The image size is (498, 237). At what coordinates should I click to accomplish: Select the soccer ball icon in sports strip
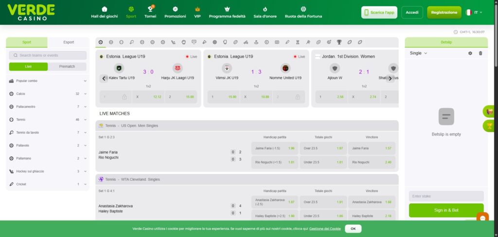[x=101, y=42]
